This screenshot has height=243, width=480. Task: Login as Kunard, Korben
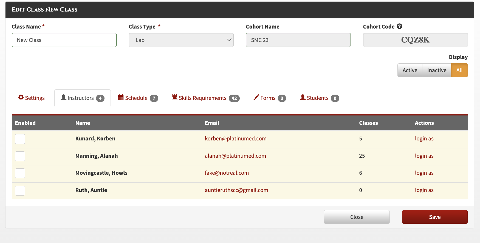(424, 139)
